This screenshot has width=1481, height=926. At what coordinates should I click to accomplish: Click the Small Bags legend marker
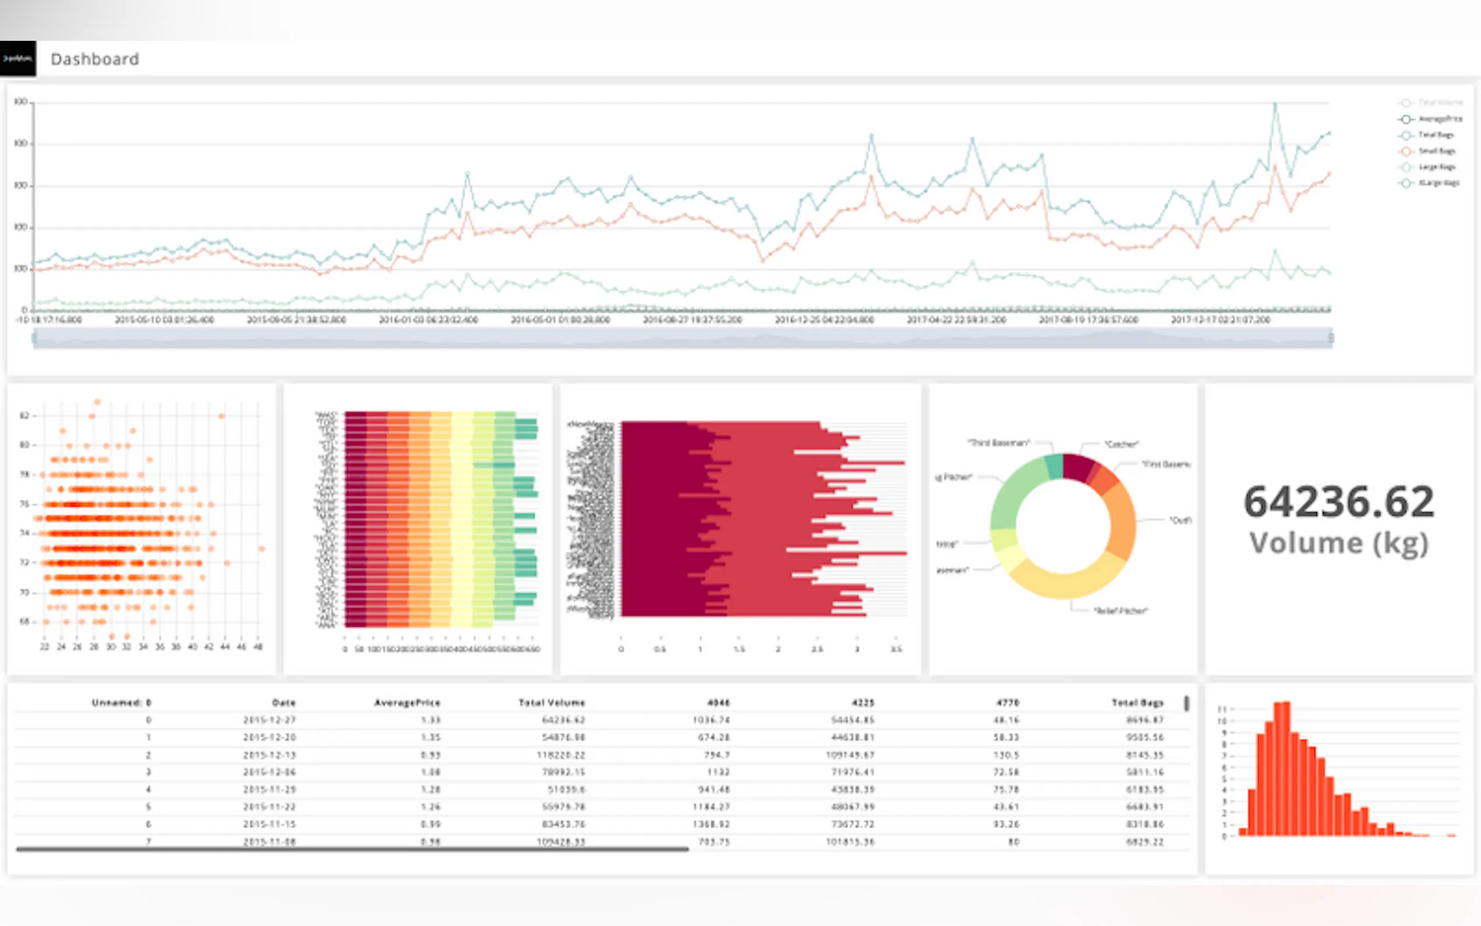[1406, 151]
